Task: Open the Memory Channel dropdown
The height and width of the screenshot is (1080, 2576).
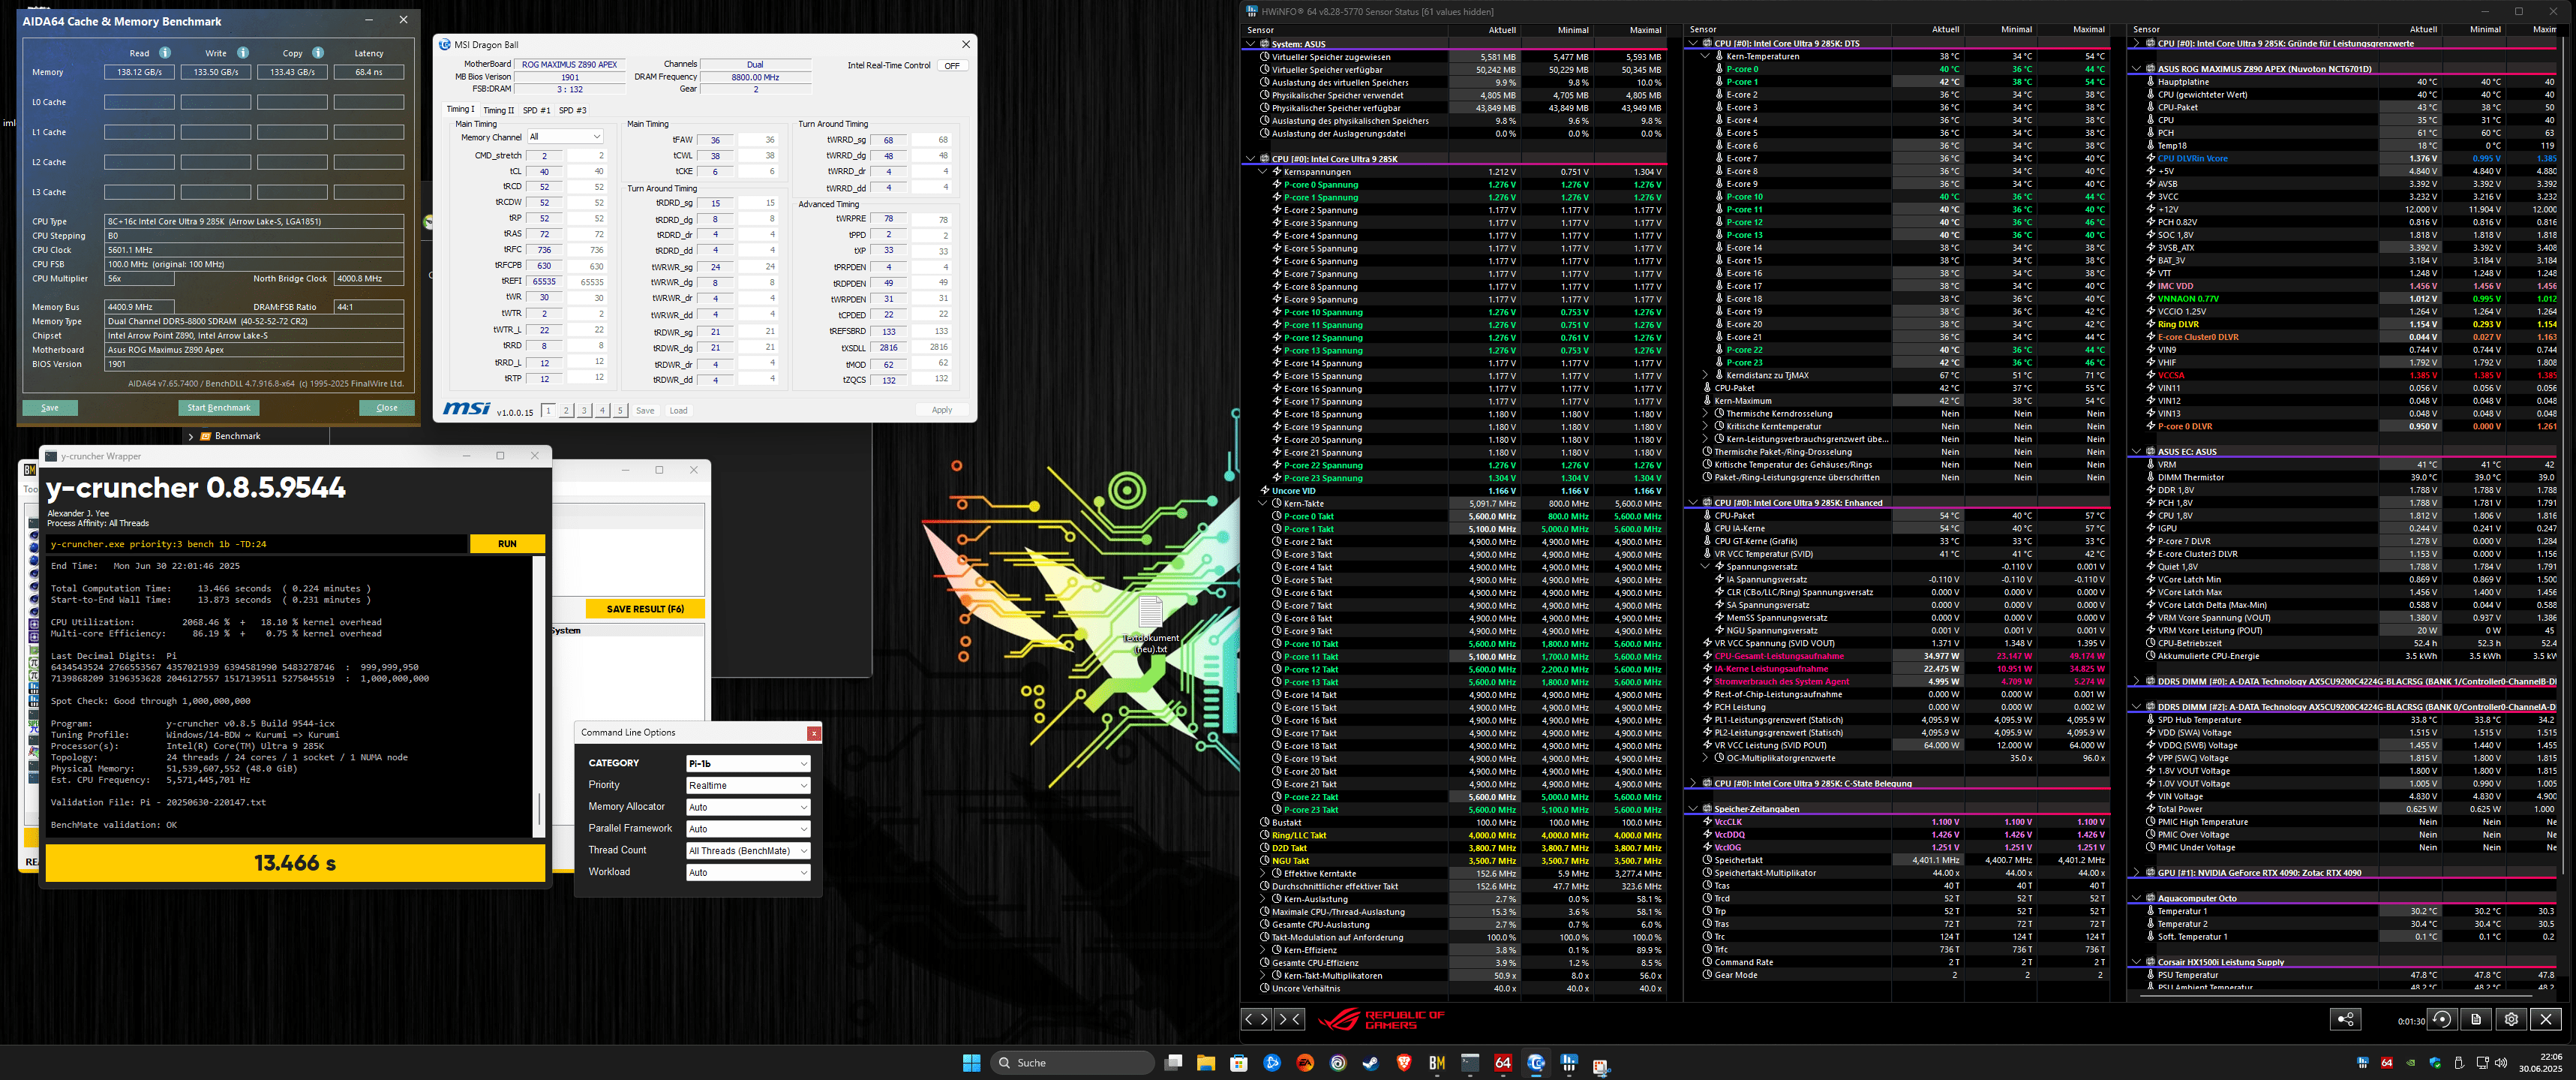Action: click(x=565, y=137)
